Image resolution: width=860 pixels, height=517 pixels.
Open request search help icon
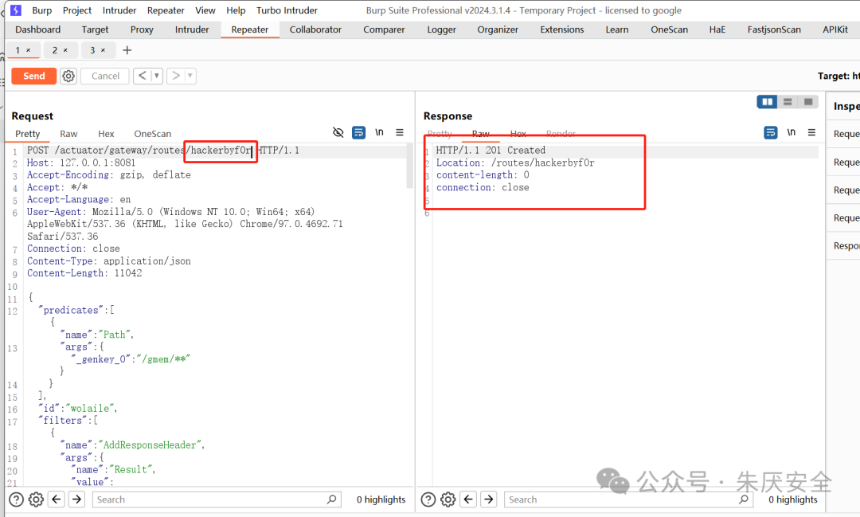coord(17,499)
